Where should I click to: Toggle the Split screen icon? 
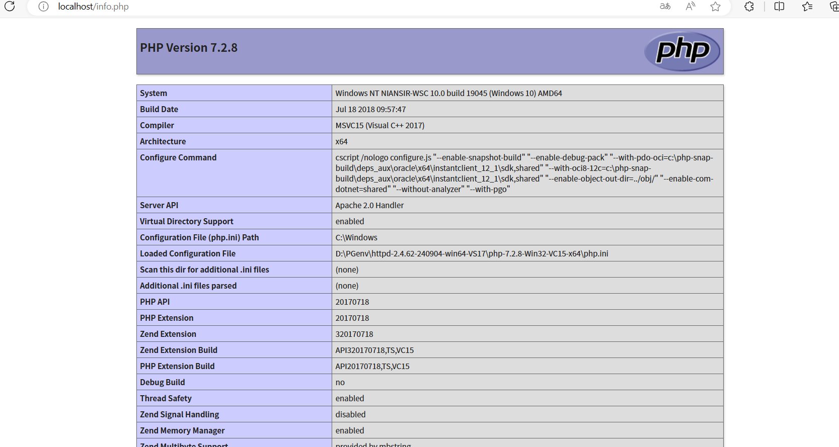[x=779, y=7]
